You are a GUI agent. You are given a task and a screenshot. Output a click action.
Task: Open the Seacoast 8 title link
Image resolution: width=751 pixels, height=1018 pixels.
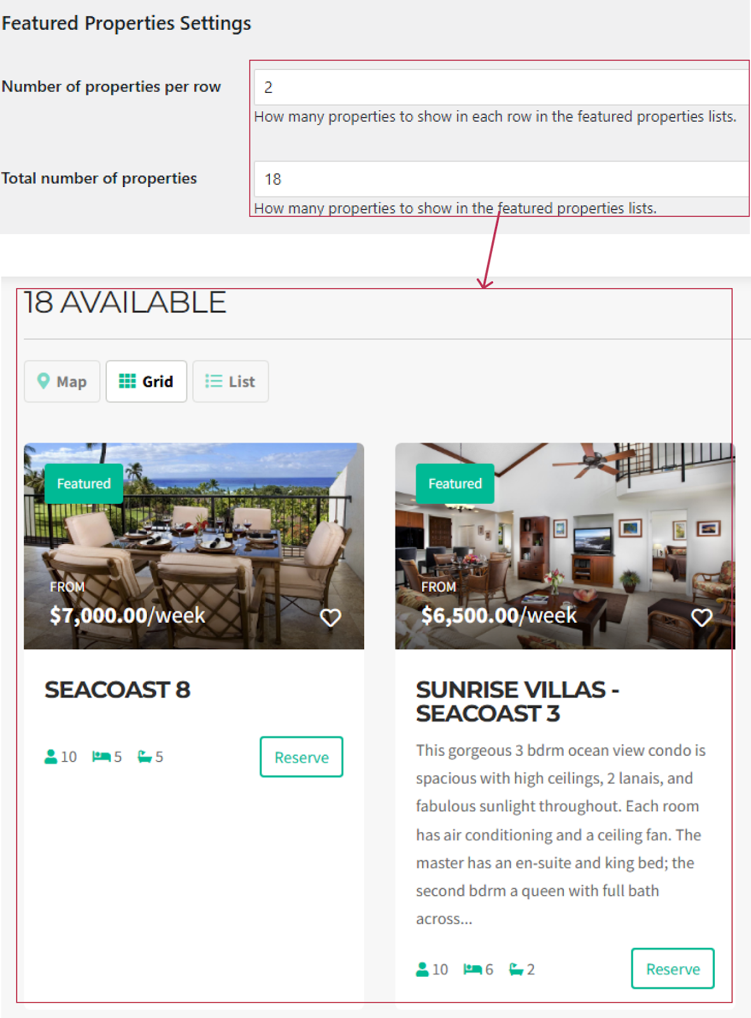click(x=118, y=690)
